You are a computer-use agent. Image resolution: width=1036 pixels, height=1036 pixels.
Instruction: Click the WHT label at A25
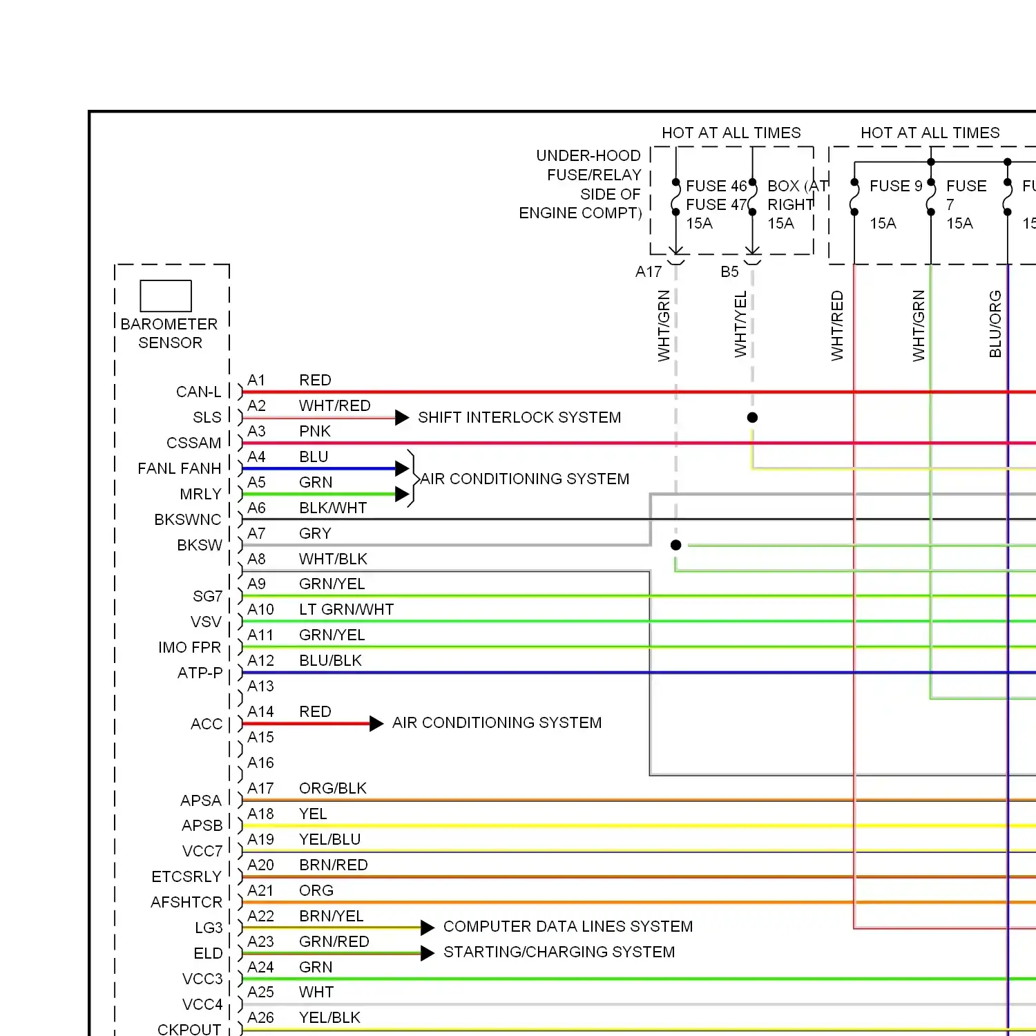click(x=316, y=992)
